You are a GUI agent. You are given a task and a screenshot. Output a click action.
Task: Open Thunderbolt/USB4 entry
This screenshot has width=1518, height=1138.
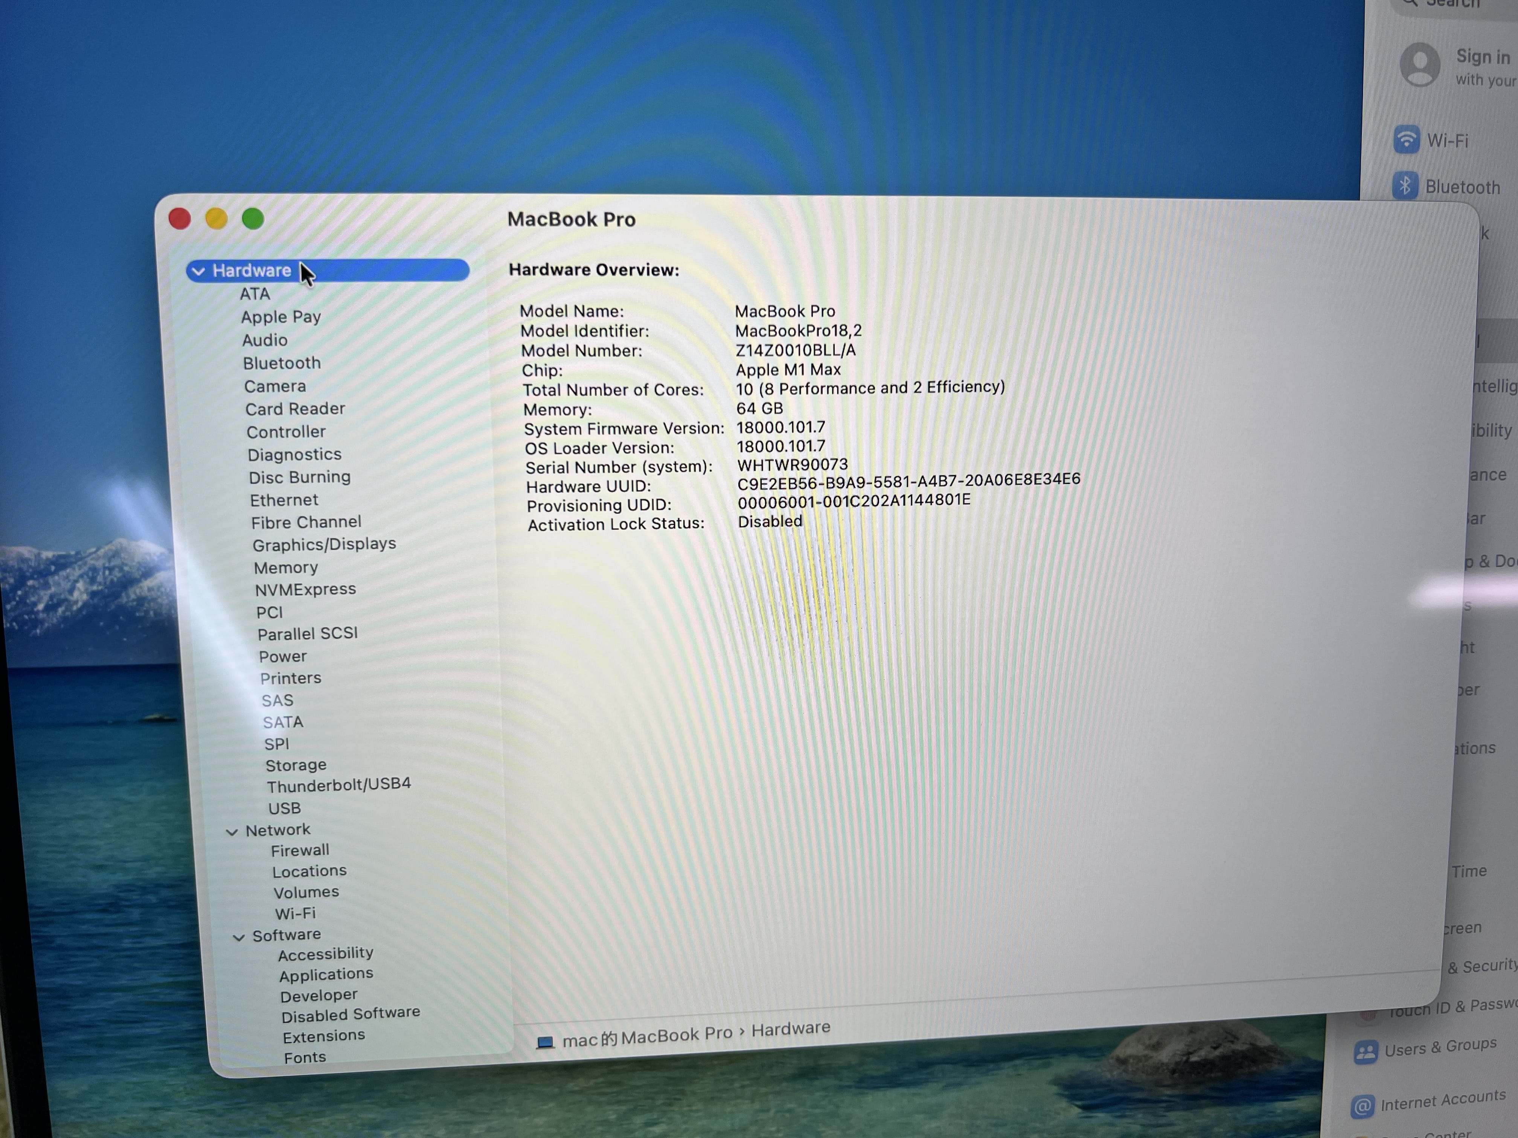339,785
